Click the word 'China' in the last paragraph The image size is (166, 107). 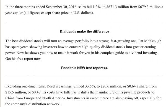coord(10,98)
